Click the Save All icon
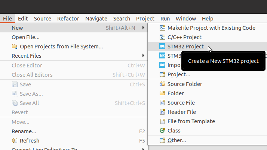The image size is (267, 150). click(15, 103)
